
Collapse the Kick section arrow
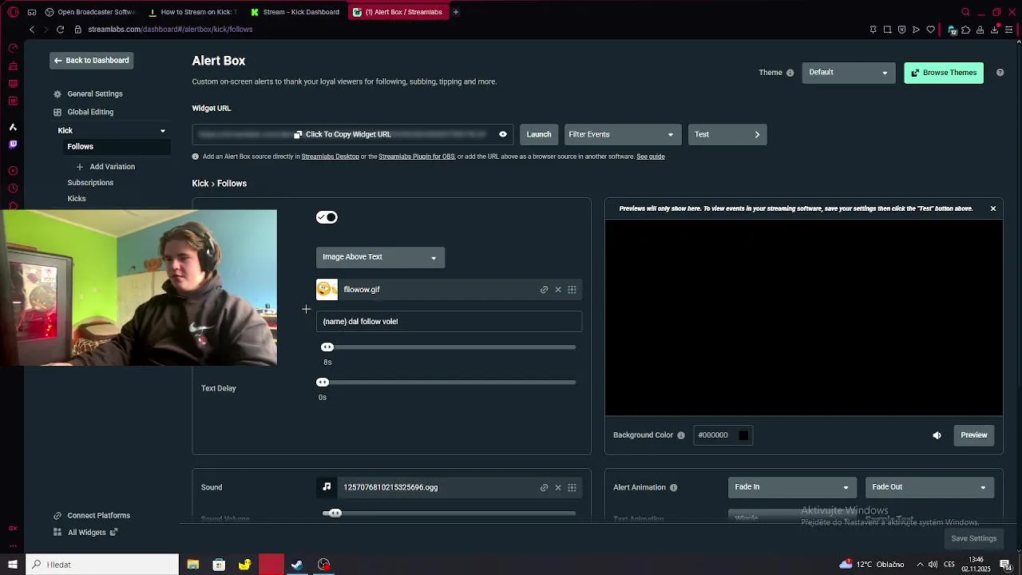pos(163,131)
